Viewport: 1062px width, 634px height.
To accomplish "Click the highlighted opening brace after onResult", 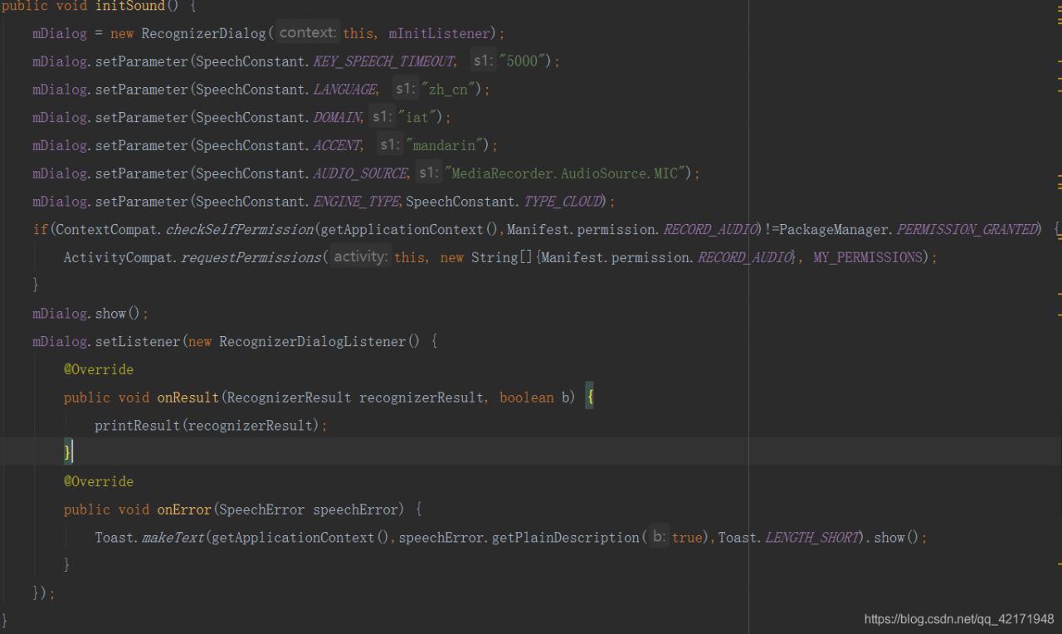I will click(589, 397).
